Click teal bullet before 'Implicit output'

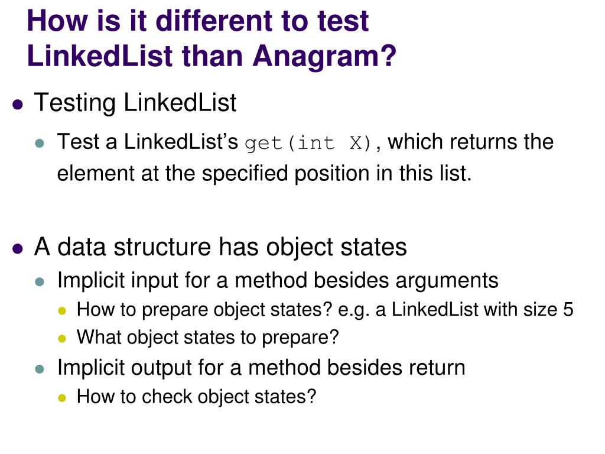pyautogui.click(x=40, y=369)
